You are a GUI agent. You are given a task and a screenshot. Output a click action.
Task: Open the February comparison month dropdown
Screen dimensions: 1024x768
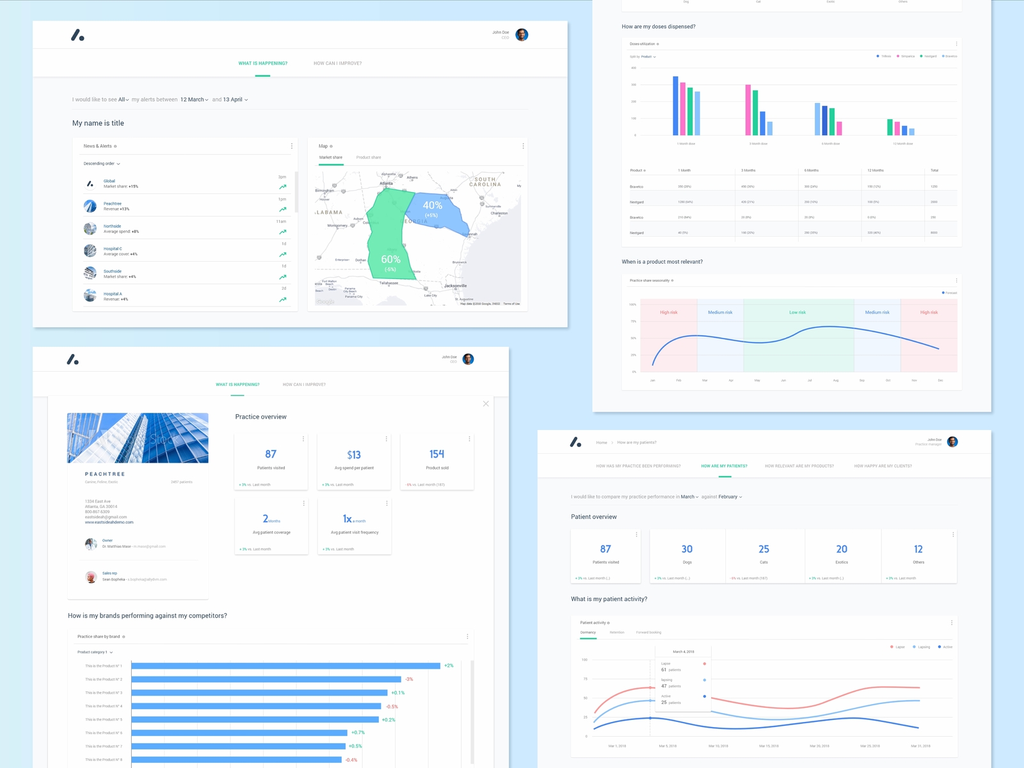click(x=730, y=497)
